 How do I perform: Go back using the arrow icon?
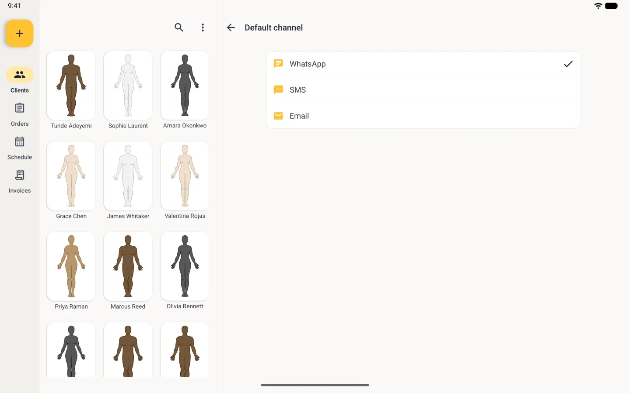(231, 28)
